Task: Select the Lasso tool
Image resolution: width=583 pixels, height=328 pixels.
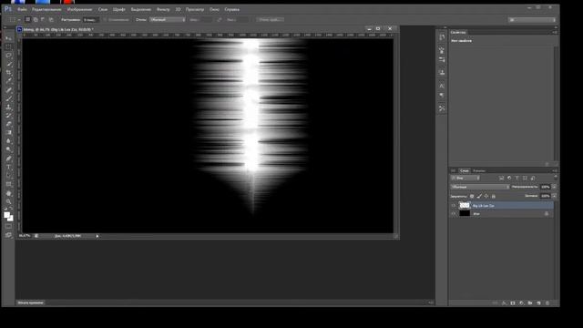Action: tap(8, 56)
